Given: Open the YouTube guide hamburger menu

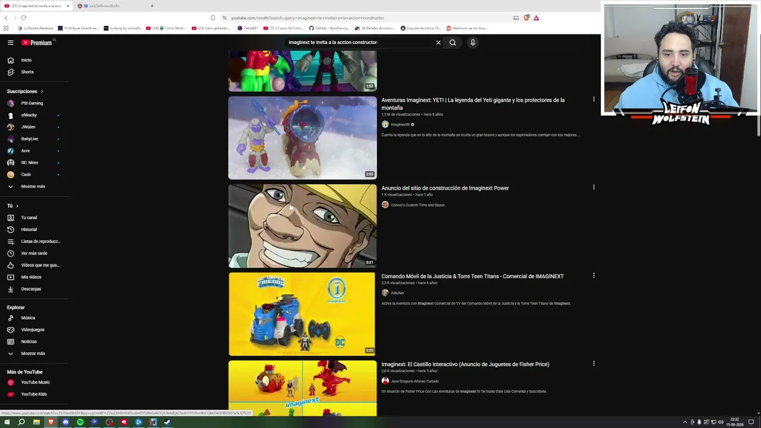Looking at the screenshot, I should click(x=11, y=42).
